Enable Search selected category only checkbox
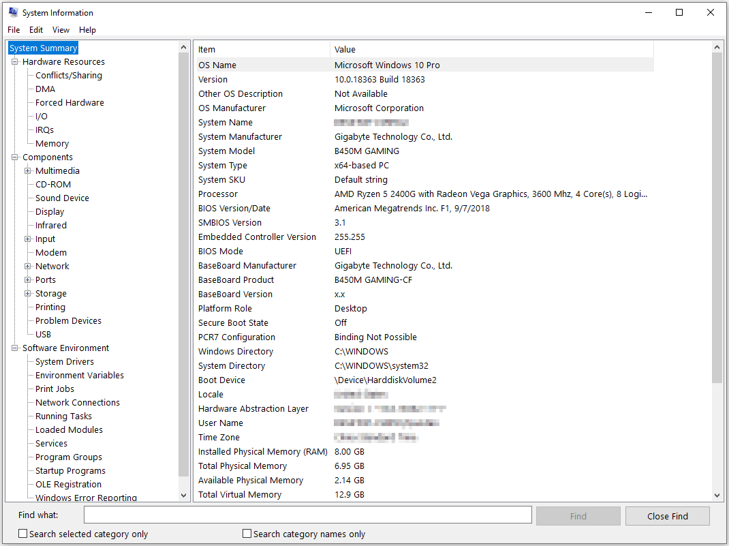This screenshot has width=729, height=546. (22, 534)
